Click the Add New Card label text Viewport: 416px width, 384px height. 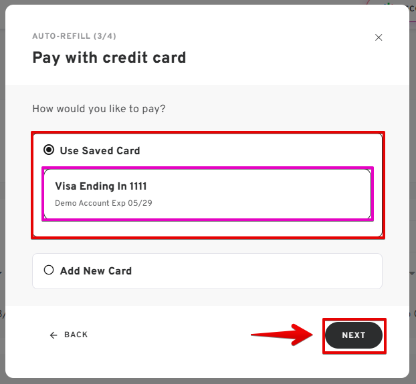tap(96, 271)
